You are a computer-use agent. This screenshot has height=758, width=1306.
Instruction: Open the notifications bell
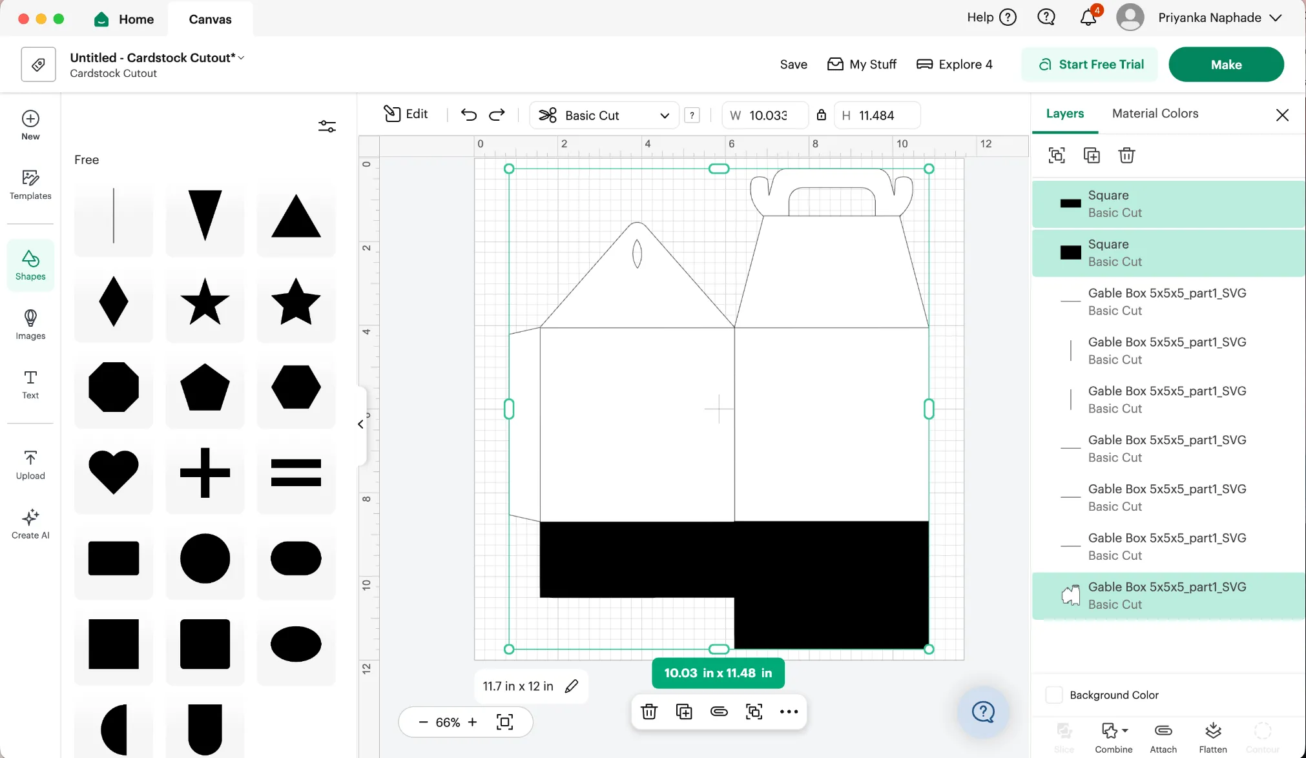click(x=1088, y=17)
